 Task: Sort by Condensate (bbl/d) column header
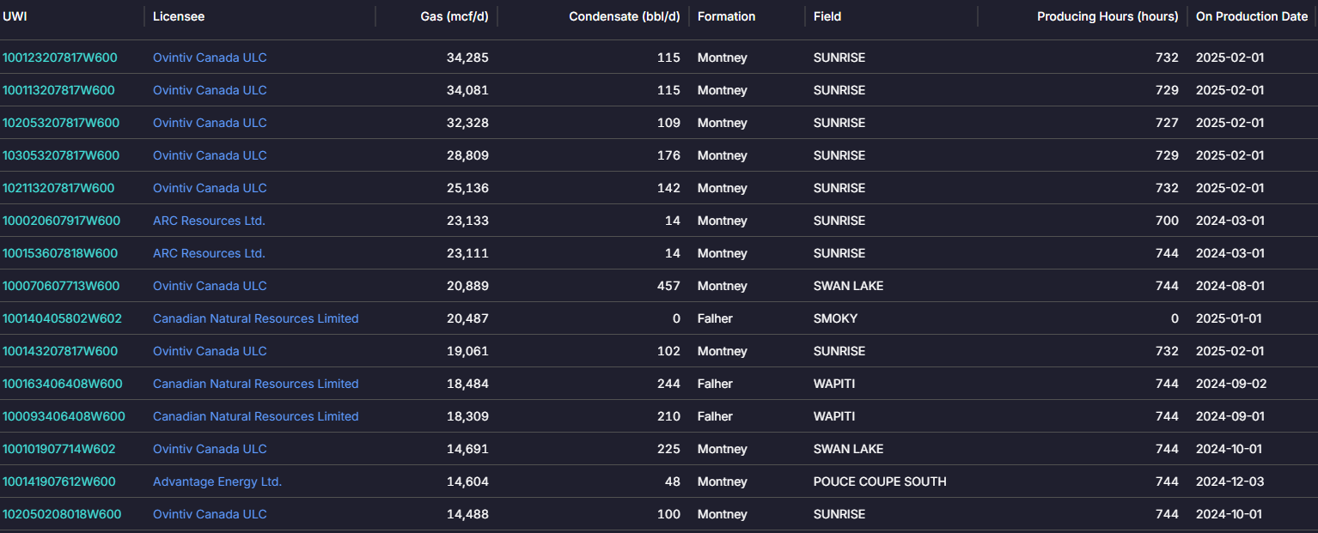coord(624,16)
